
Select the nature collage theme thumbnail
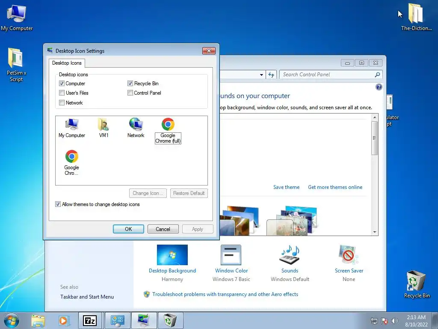point(293,221)
